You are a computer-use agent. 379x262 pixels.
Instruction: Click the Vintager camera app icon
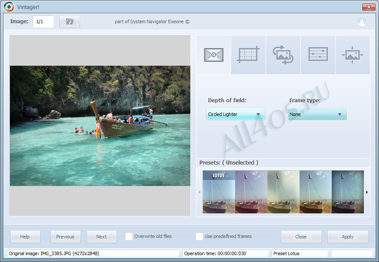pyautogui.click(x=9, y=7)
